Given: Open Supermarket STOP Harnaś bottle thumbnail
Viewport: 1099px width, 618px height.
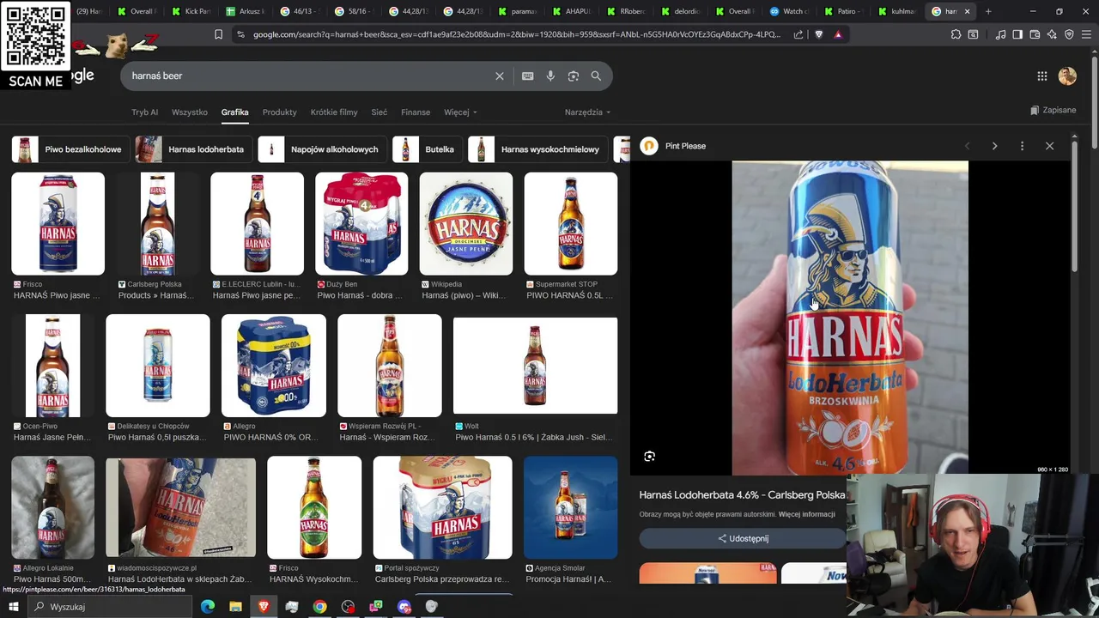Looking at the screenshot, I should 571,224.
